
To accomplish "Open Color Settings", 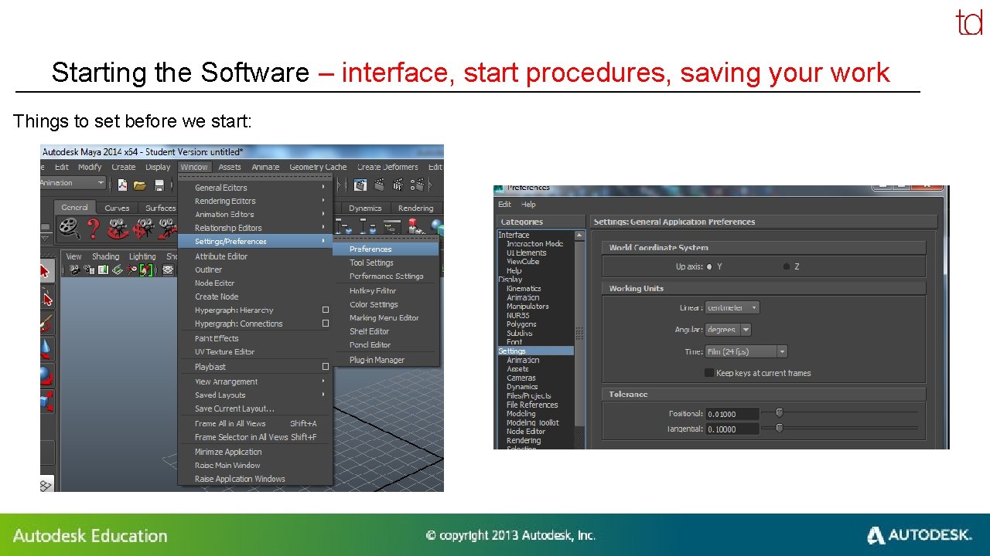I will coord(387,304).
